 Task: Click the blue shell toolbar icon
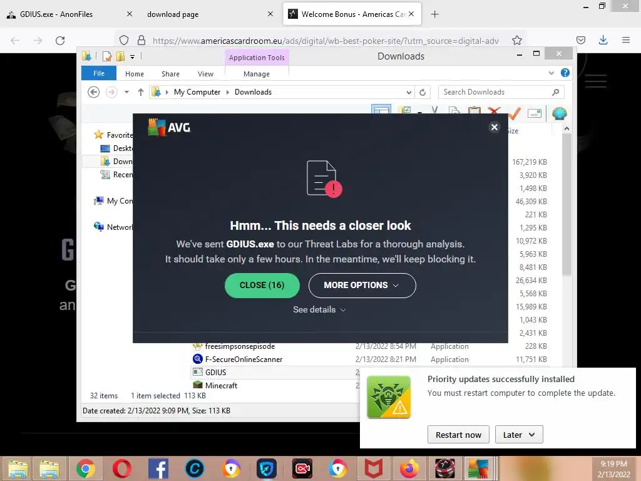[559, 113]
